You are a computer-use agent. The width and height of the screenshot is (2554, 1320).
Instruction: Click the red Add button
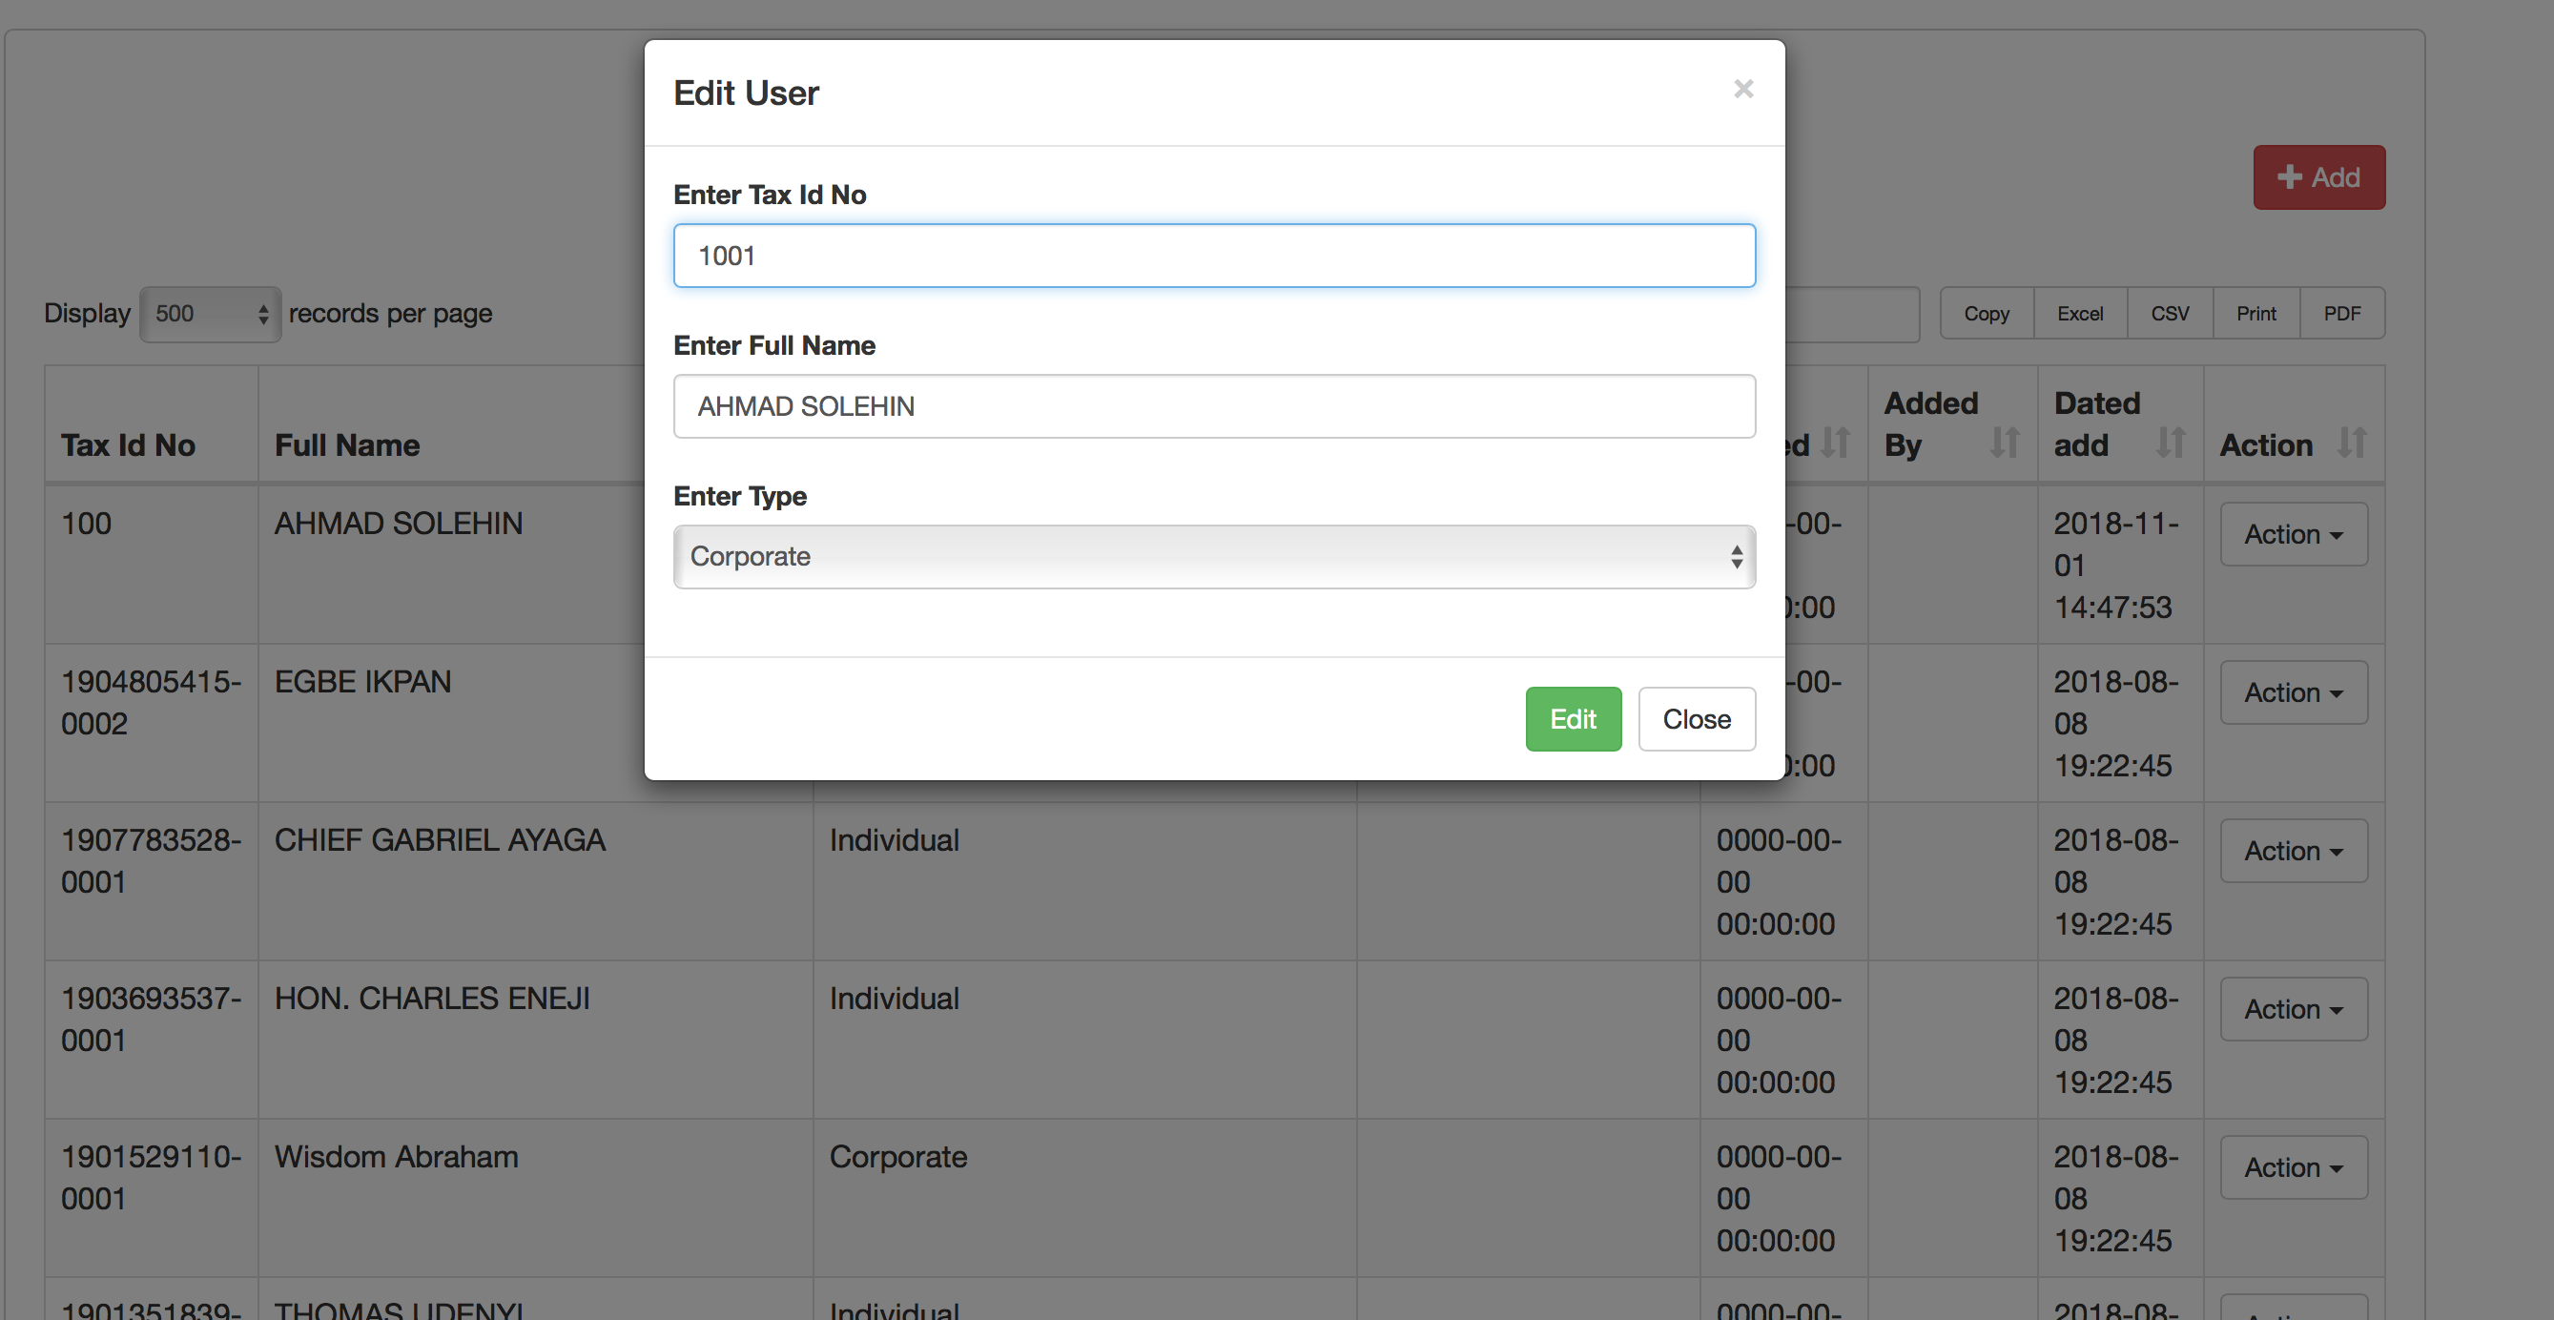click(x=2318, y=177)
